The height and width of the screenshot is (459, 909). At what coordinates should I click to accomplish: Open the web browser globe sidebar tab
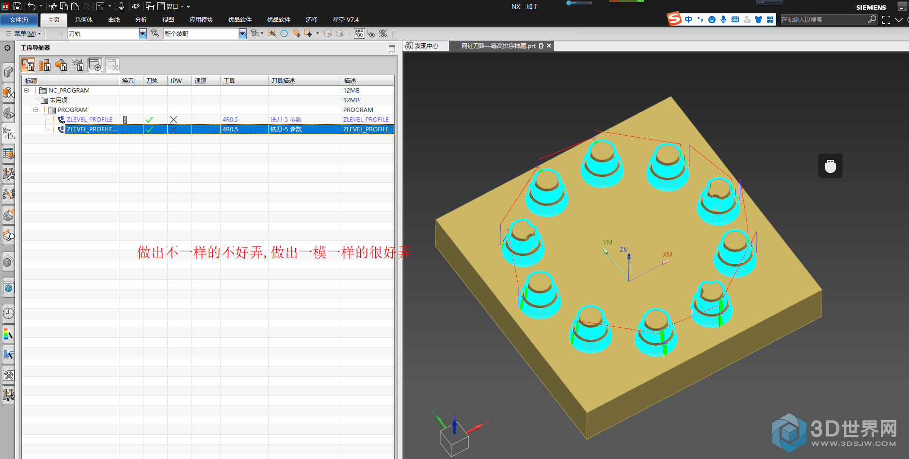pyautogui.click(x=8, y=288)
